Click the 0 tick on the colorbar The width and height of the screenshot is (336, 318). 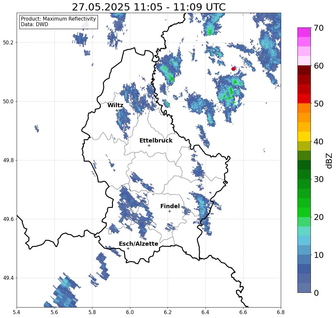[316, 293]
